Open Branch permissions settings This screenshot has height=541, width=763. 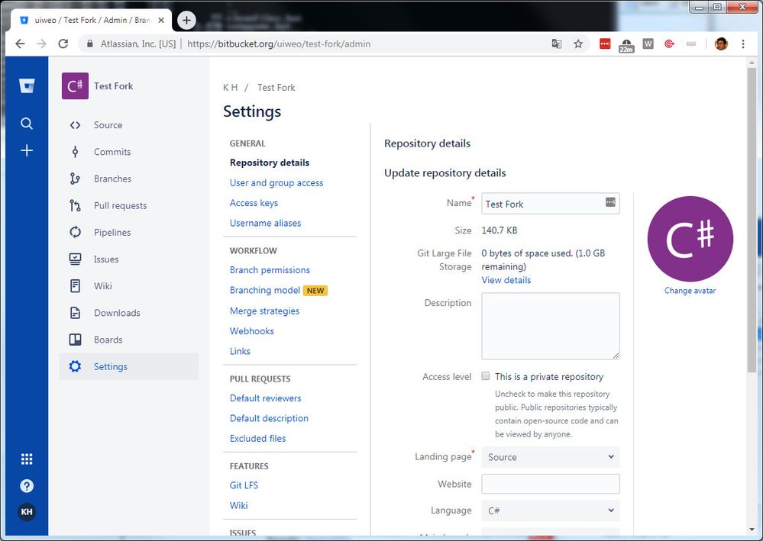(270, 270)
